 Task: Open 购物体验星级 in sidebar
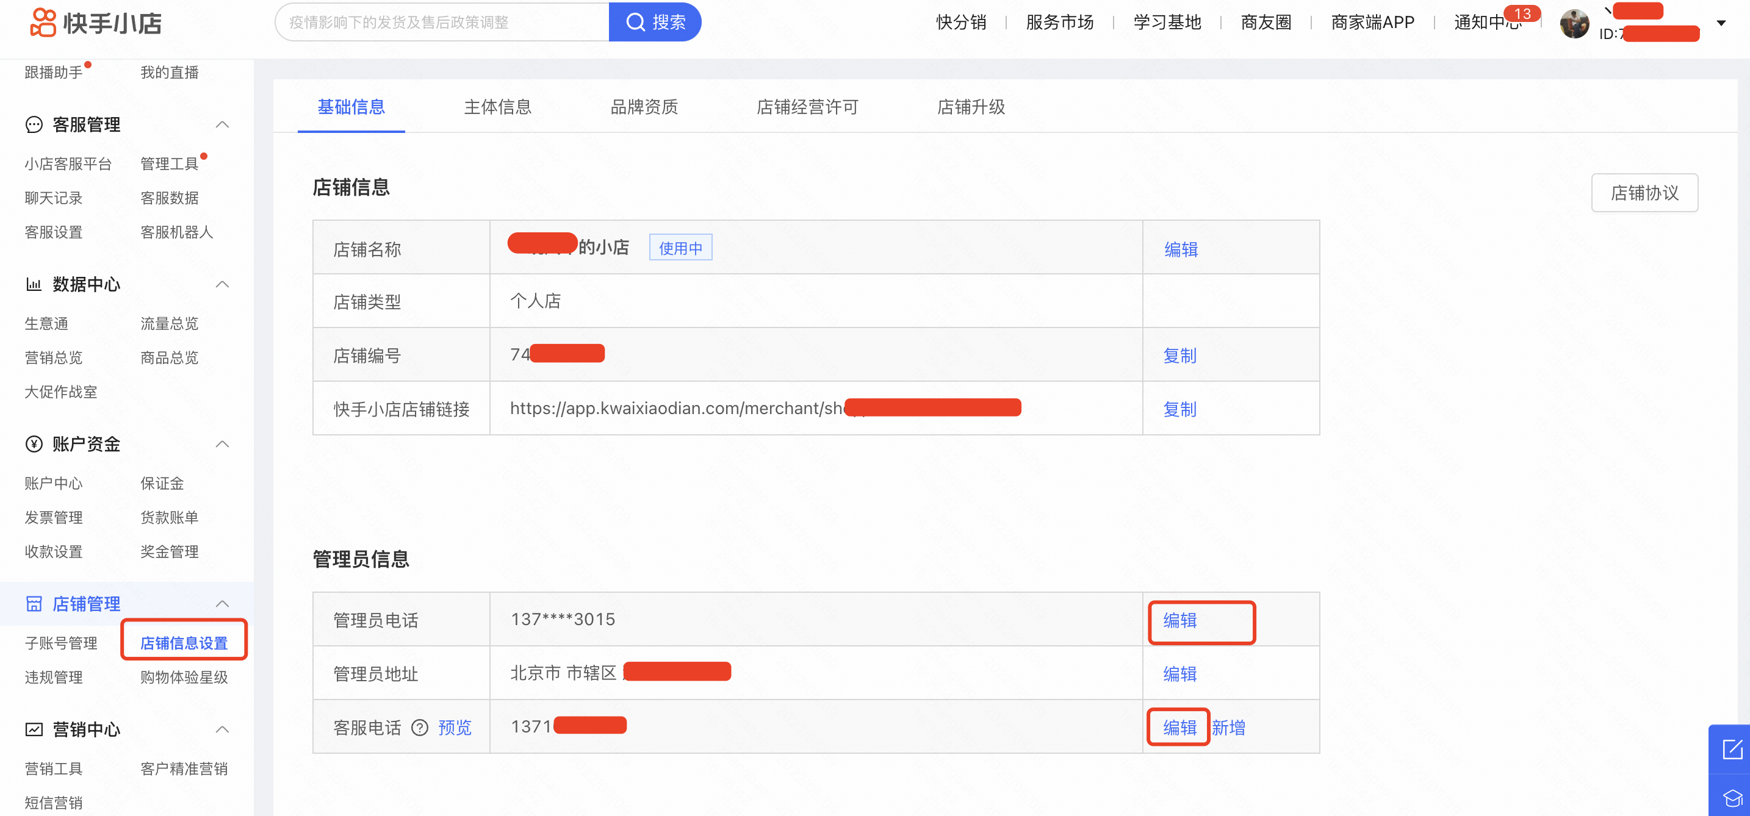(184, 677)
